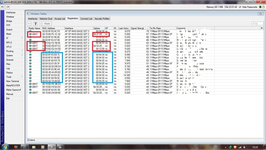Click the redo arrow in WinBox toolbar

pos(8,7)
